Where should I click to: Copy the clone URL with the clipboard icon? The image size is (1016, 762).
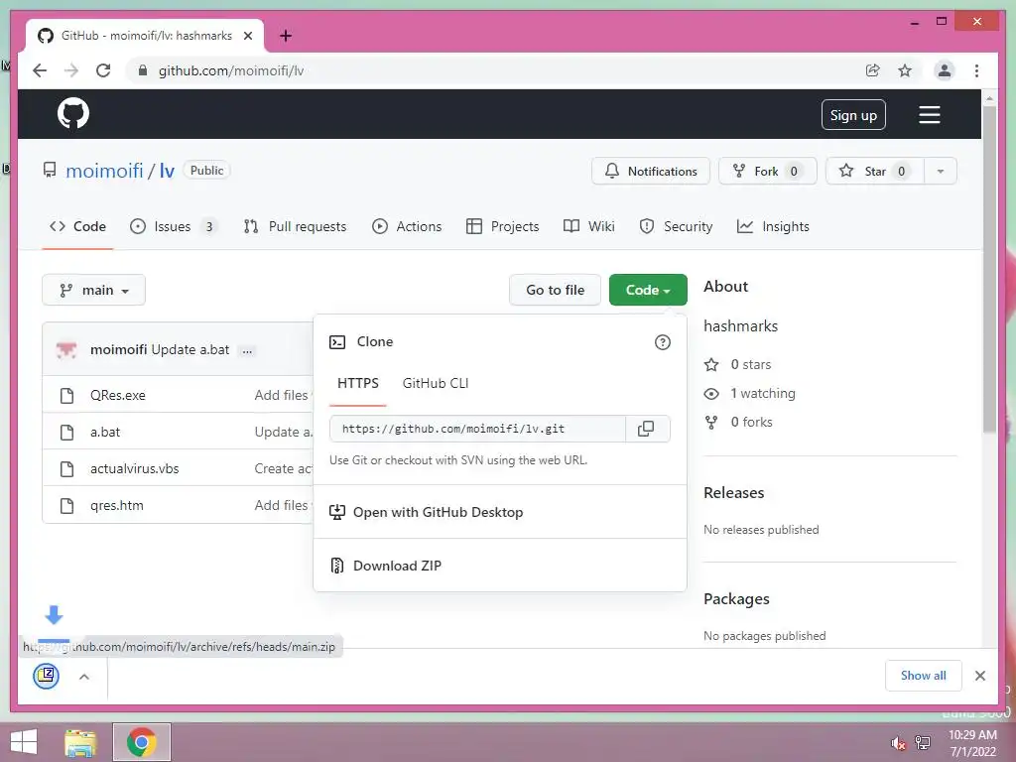tap(646, 429)
